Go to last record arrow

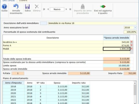[x=70, y=9]
